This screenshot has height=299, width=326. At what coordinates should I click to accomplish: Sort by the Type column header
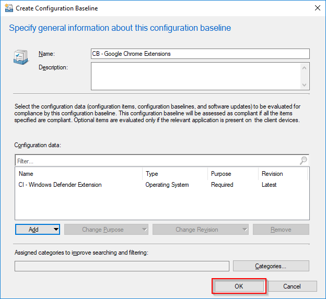click(174, 174)
